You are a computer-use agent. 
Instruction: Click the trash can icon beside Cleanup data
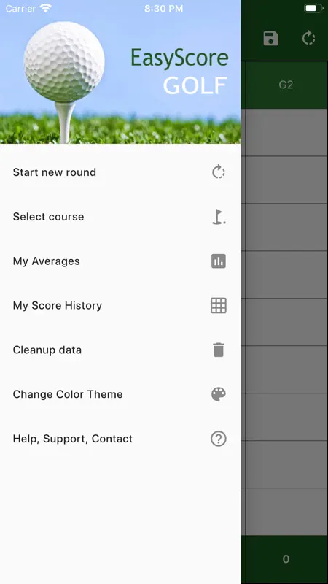coord(218,350)
